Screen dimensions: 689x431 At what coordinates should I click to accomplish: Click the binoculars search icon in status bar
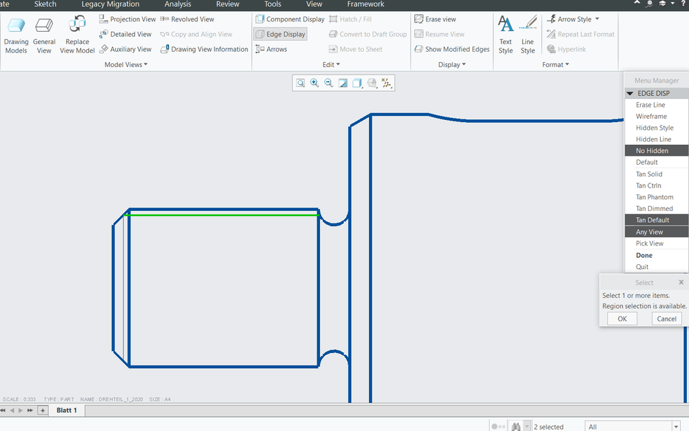click(x=515, y=426)
